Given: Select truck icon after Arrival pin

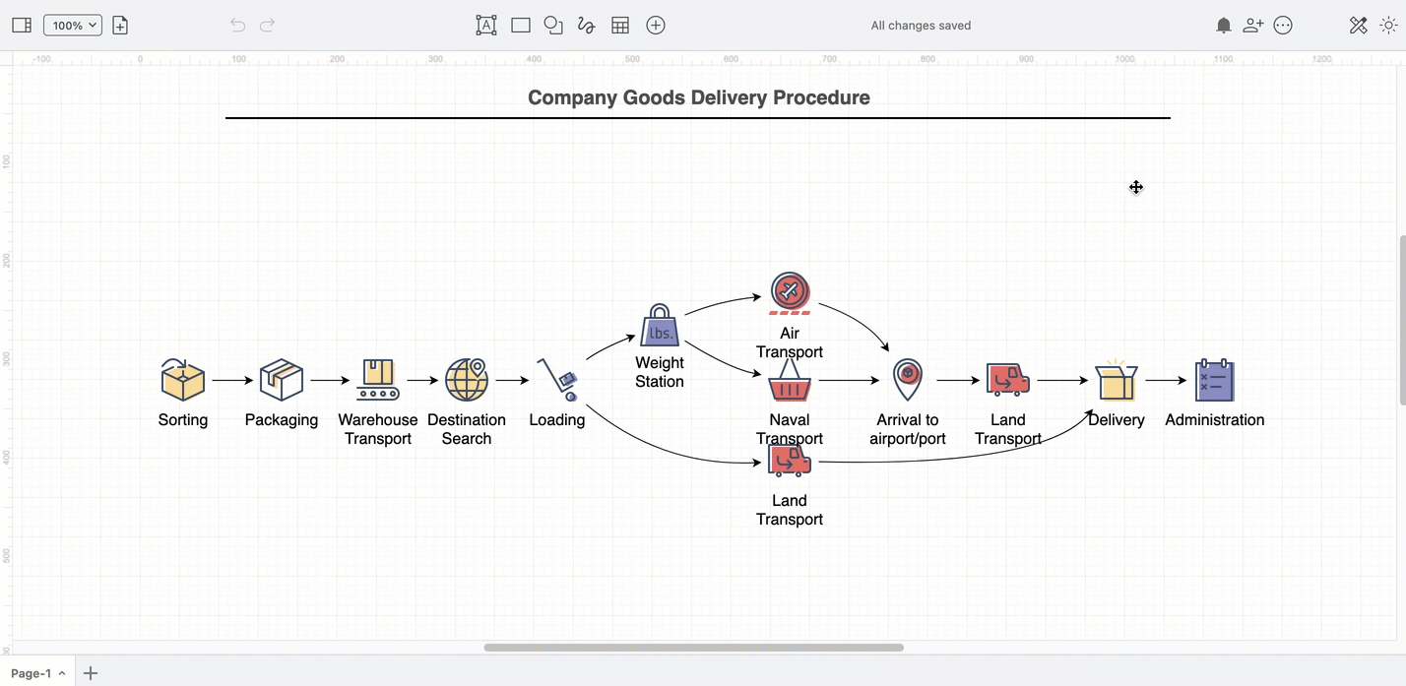Looking at the screenshot, I should tap(1008, 379).
